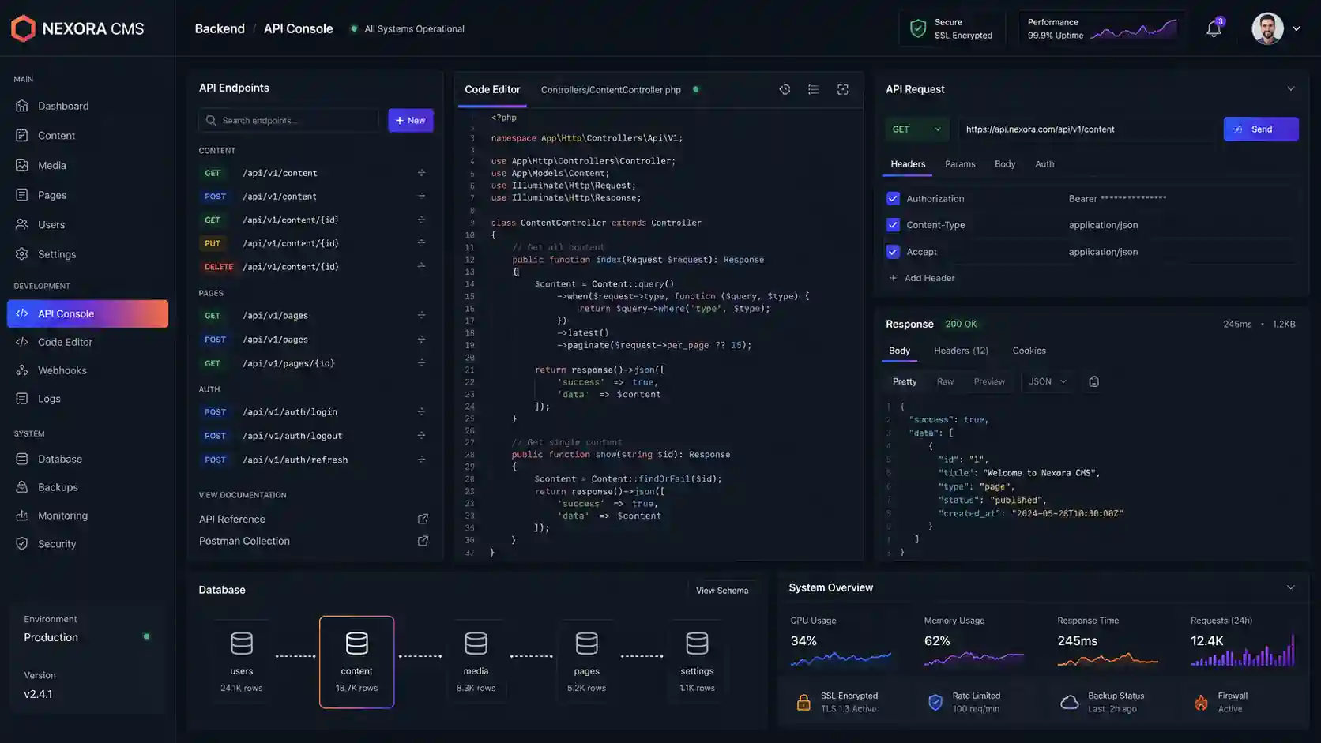Click the Performance uptime chart
Image resolution: width=1321 pixels, height=743 pixels.
pos(1135,31)
